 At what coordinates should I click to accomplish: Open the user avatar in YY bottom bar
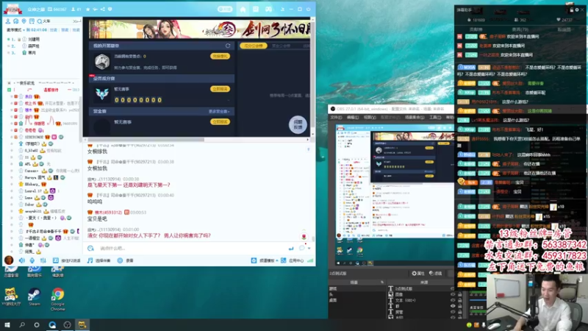coord(9,260)
